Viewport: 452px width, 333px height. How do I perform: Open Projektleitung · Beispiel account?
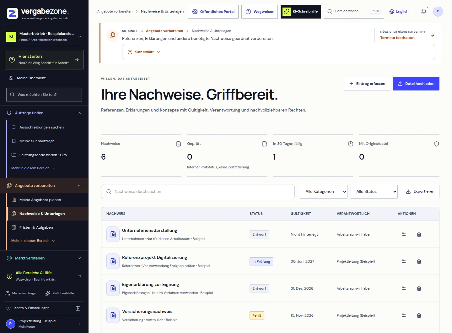click(44, 324)
